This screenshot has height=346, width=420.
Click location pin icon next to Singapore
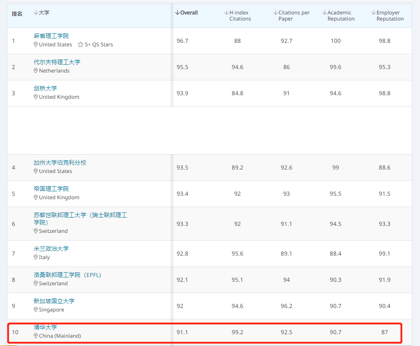[x=35, y=309]
